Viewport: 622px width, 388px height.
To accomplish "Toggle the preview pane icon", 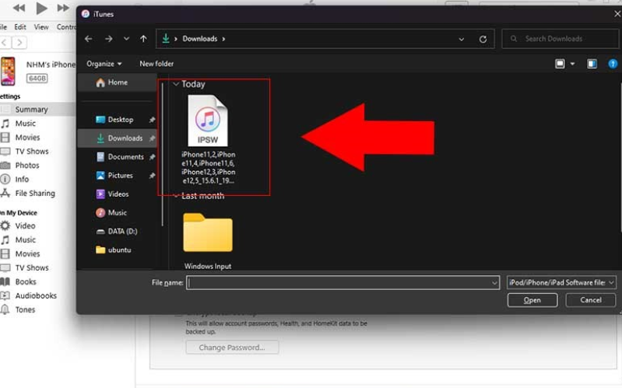I will click(592, 64).
